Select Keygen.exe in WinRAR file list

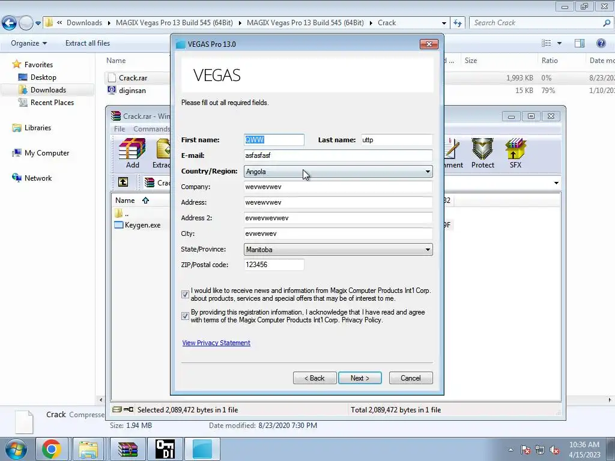pyautogui.click(x=138, y=225)
